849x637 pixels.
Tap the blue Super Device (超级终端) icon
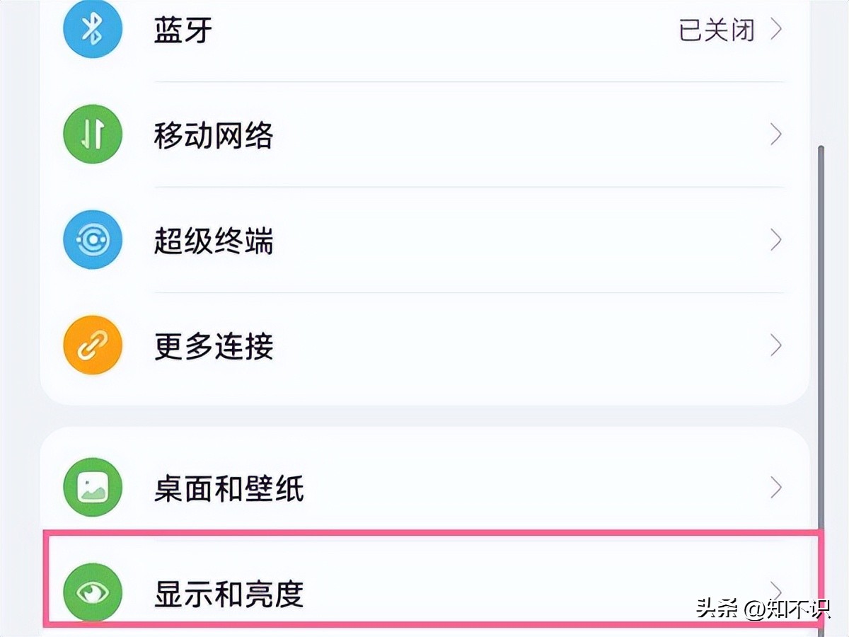(93, 241)
